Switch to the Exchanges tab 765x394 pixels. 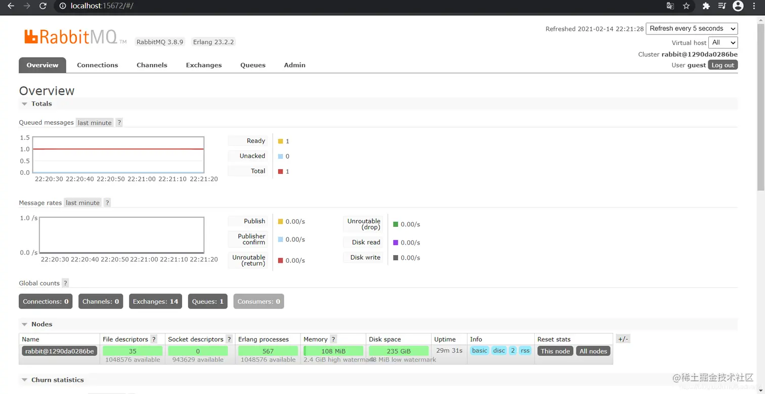[204, 65]
